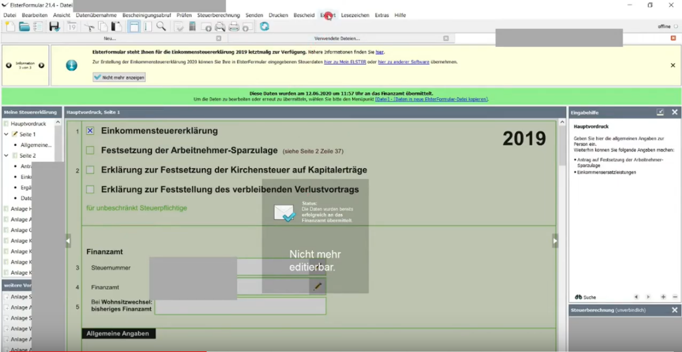Click the copy data to new file link
Image resolution: width=682 pixels, height=352 pixels.
[431, 100]
